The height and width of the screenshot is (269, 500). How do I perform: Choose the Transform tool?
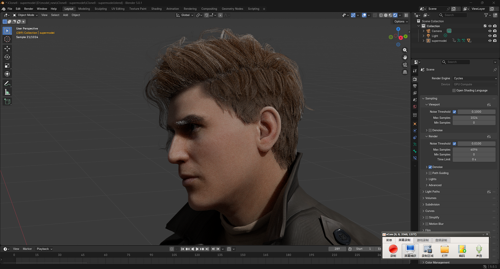[x=7, y=74]
